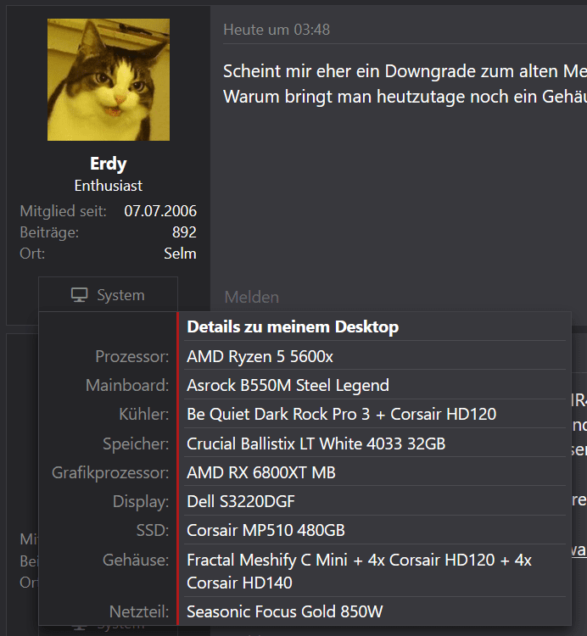Select the Dell S3220DGF display entry
Image resolution: width=587 pixels, height=636 pixels.
(241, 501)
